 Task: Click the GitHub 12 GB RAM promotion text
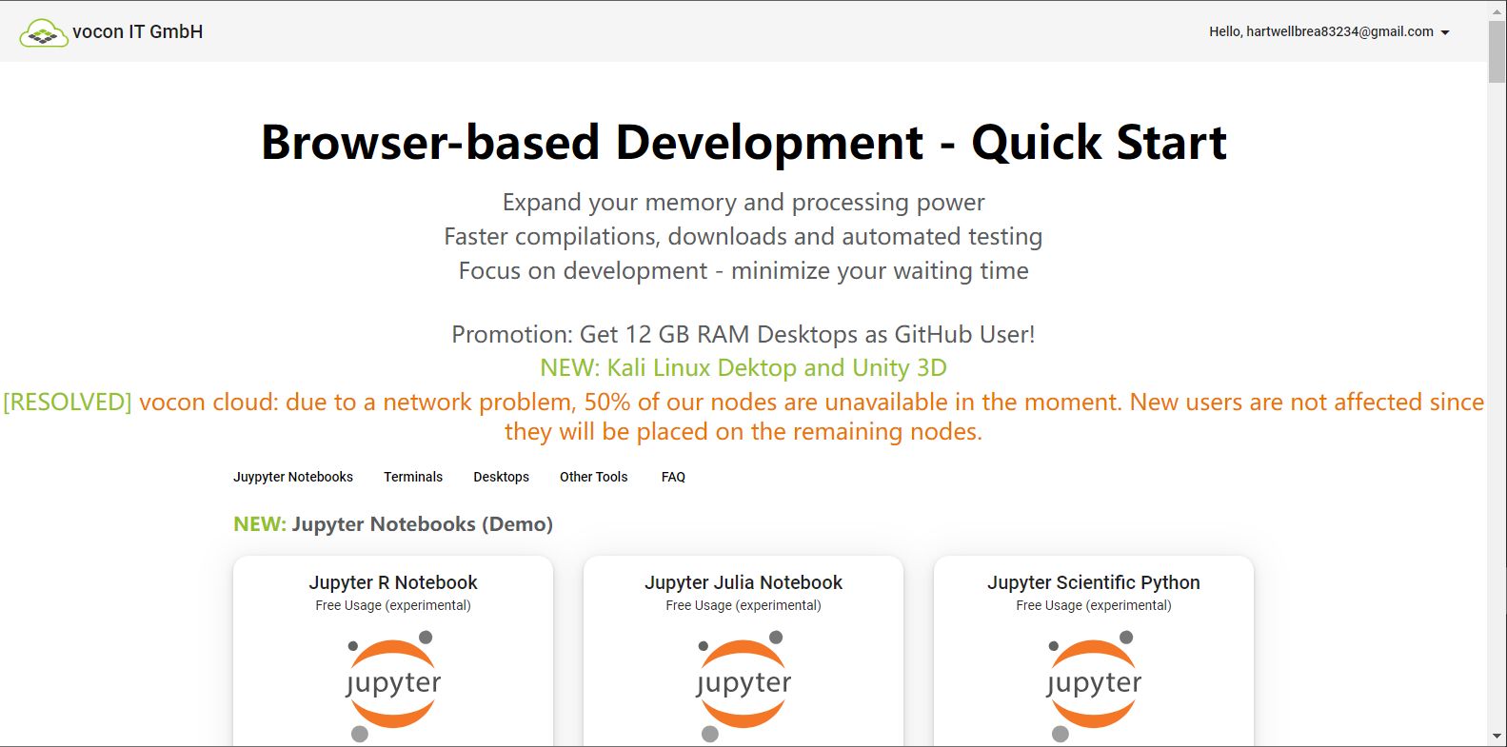coord(744,334)
